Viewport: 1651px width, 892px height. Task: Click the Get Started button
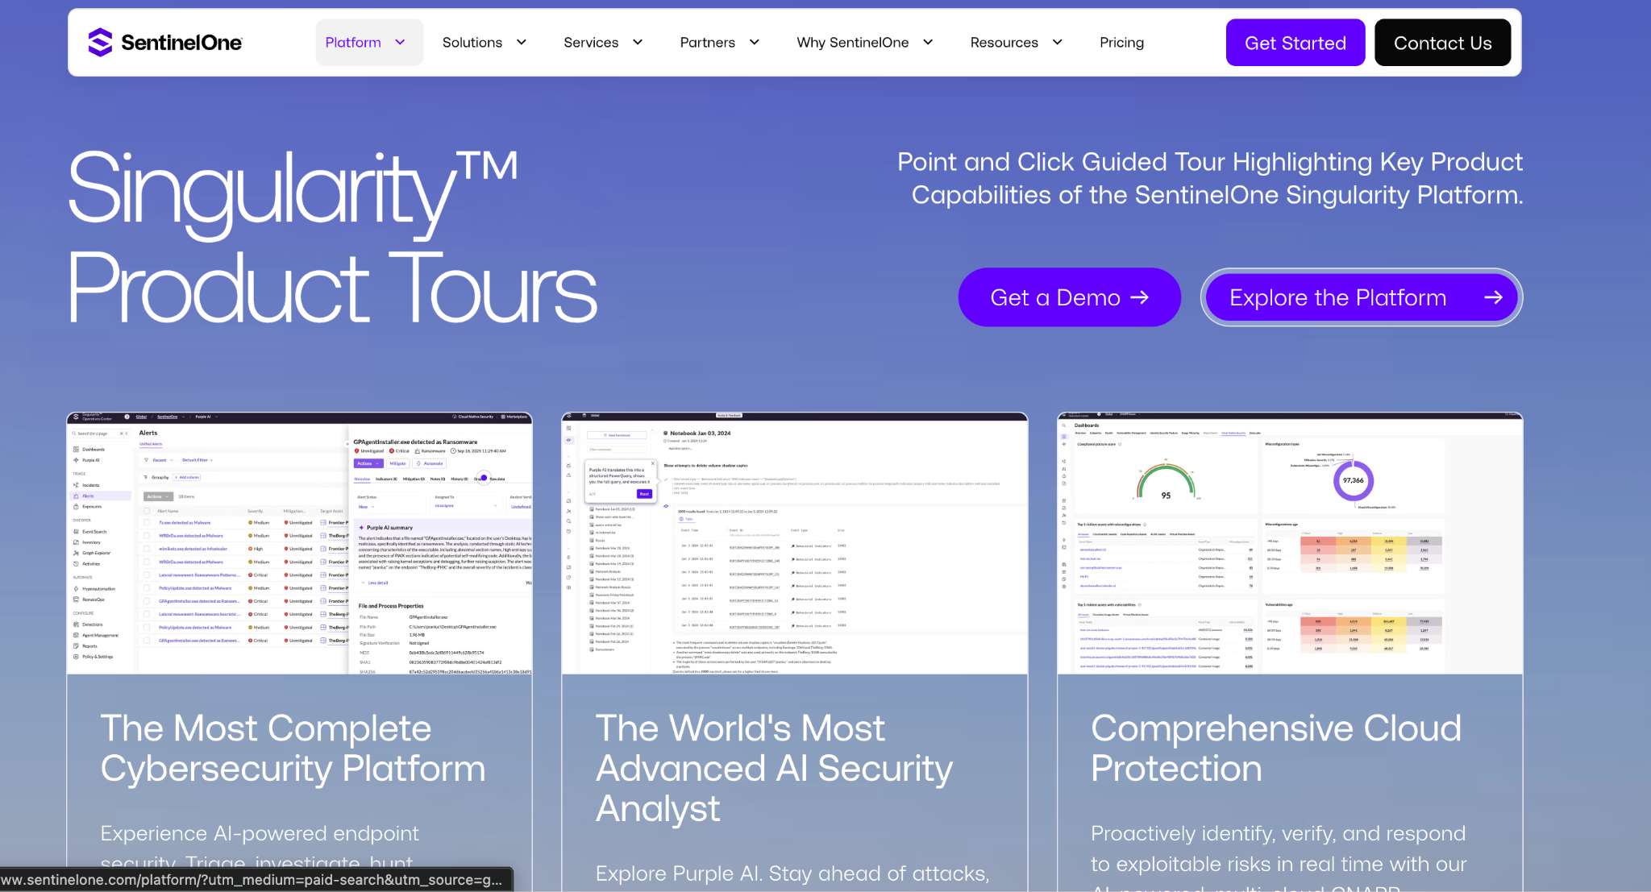point(1295,43)
